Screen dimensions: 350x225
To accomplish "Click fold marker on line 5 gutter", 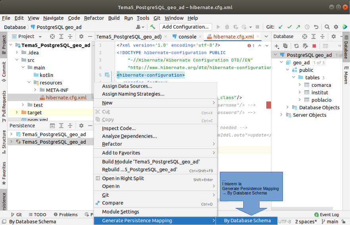I will pos(115,75).
